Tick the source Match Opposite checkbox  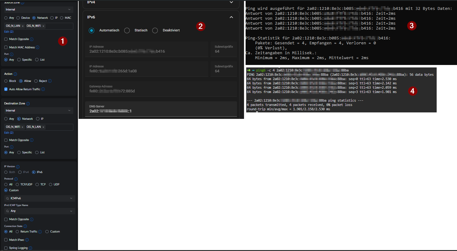pyautogui.click(x=6, y=39)
